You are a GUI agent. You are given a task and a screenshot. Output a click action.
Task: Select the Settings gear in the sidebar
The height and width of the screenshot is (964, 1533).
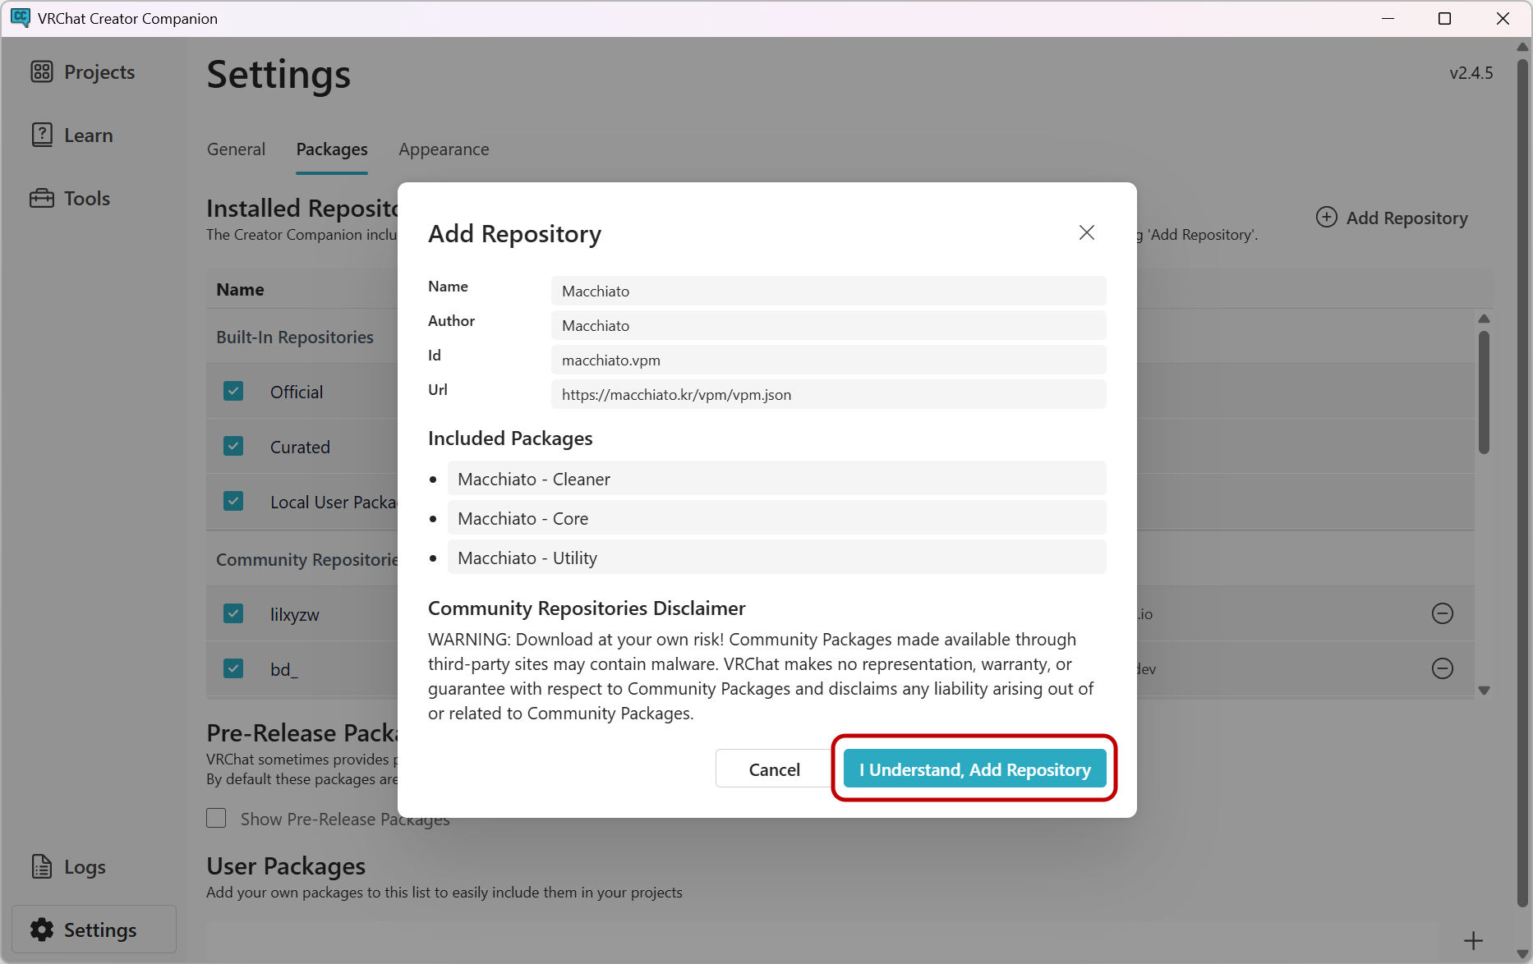[42, 930]
